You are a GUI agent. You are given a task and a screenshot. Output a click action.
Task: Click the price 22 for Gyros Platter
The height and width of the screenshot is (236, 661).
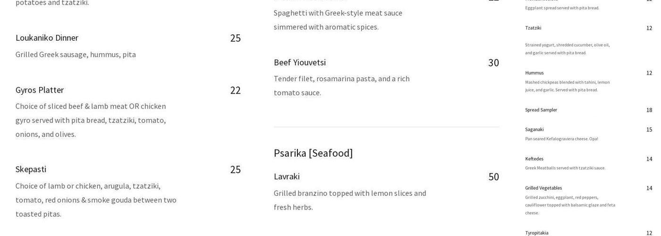(235, 91)
